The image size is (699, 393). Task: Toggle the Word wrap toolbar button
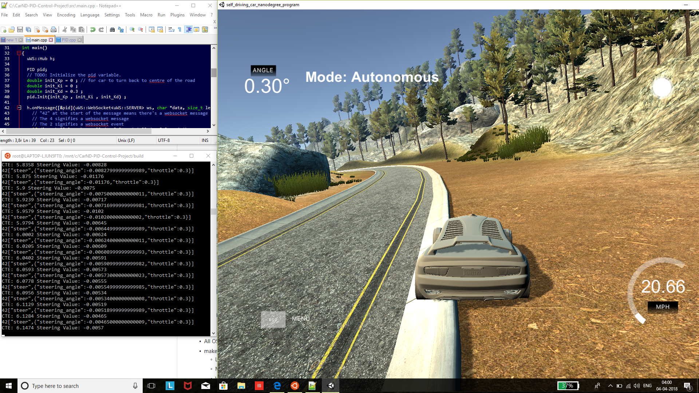(x=171, y=29)
